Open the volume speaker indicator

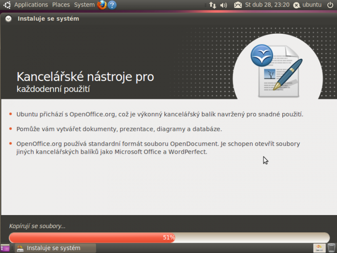(x=224, y=5)
